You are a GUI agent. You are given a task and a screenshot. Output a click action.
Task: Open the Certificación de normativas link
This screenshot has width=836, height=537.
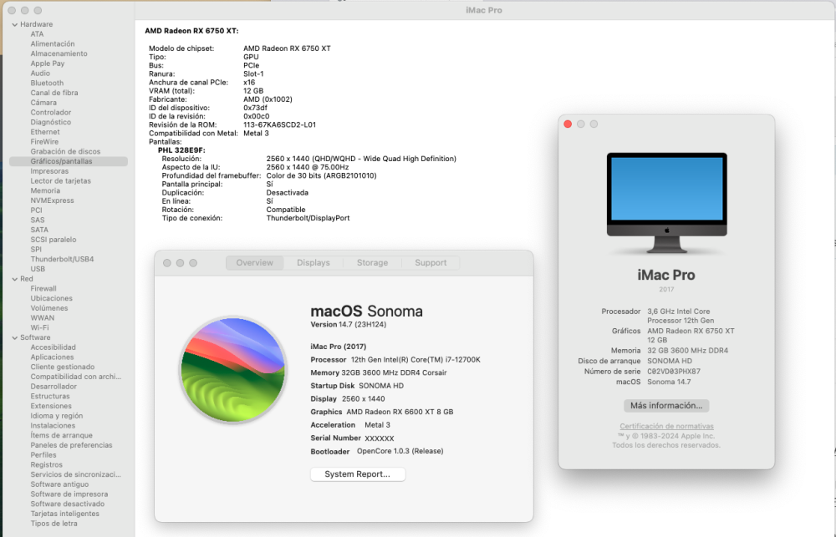click(666, 426)
